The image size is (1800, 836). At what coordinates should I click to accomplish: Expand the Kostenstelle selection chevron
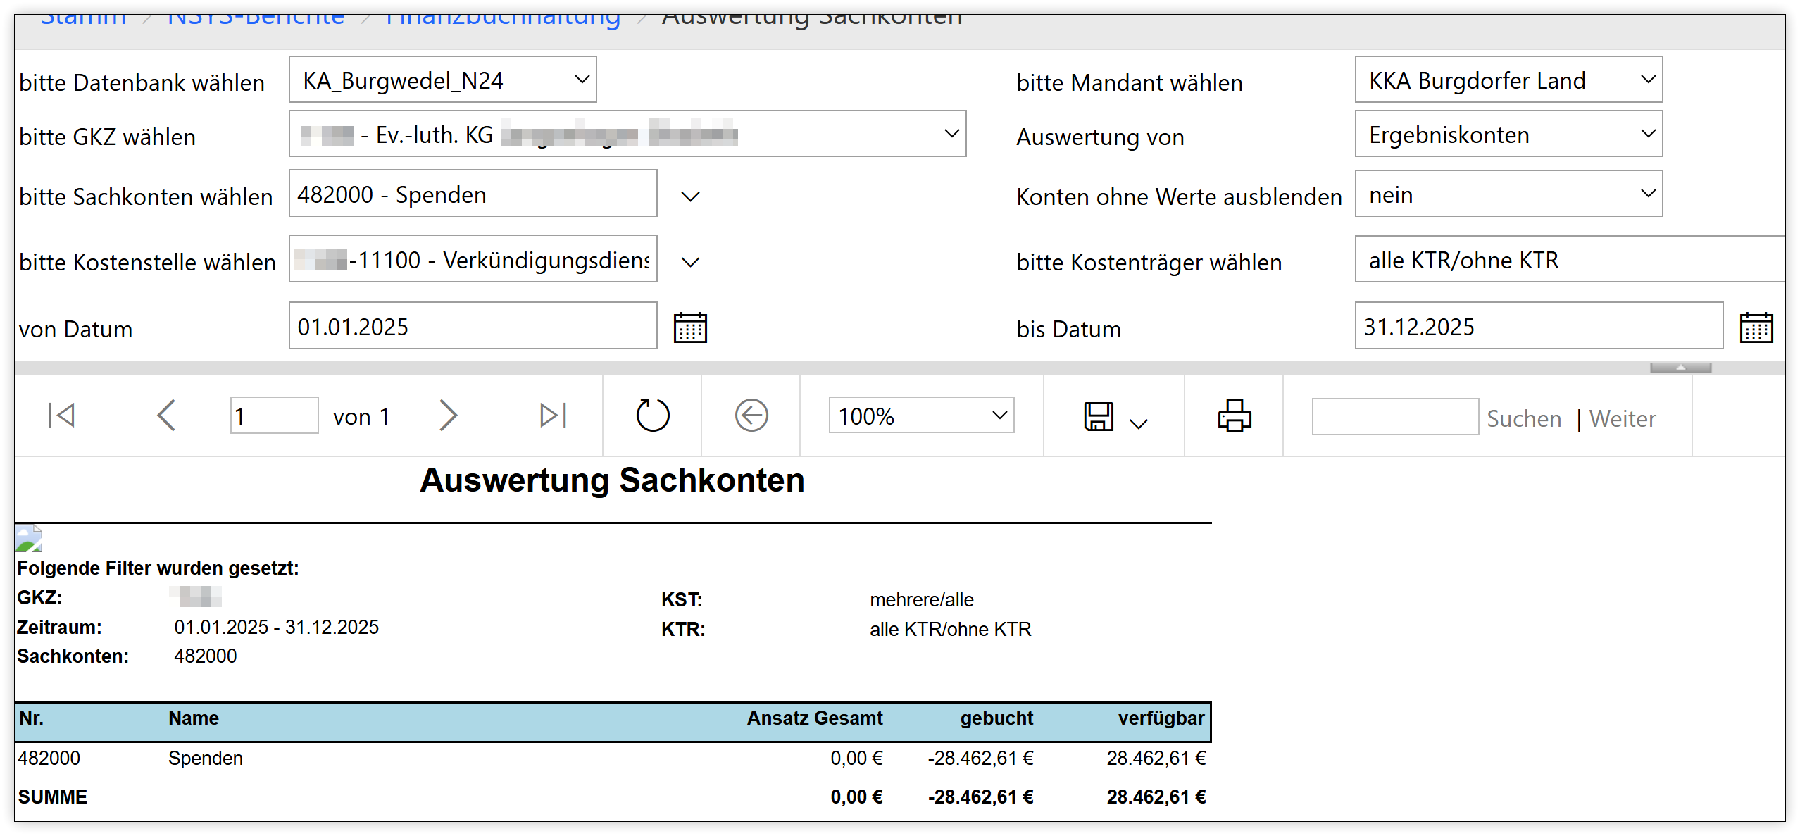coord(690,262)
